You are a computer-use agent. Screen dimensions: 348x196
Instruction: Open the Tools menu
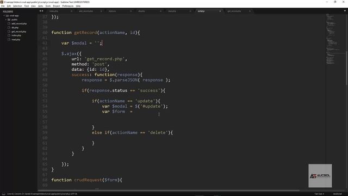tap(48, 6)
